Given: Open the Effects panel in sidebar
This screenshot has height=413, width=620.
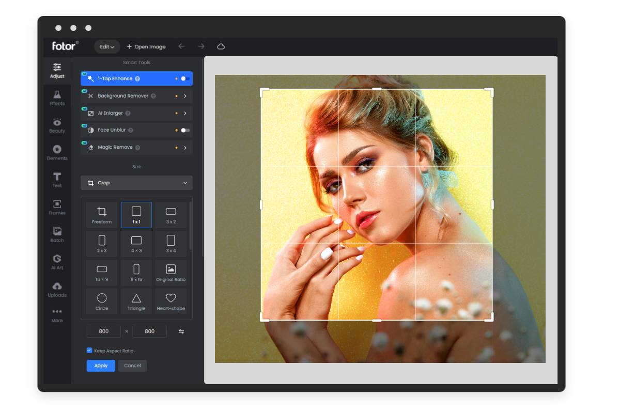Looking at the screenshot, I should tap(57, 98).
